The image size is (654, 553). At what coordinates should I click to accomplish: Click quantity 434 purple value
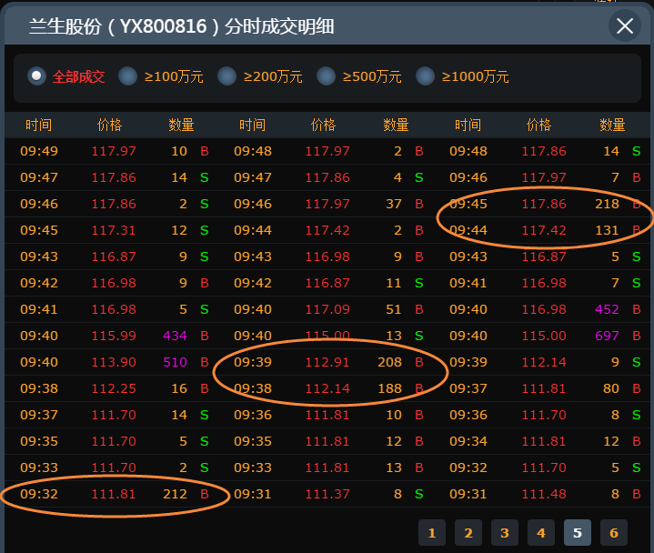tap(175, 336)
